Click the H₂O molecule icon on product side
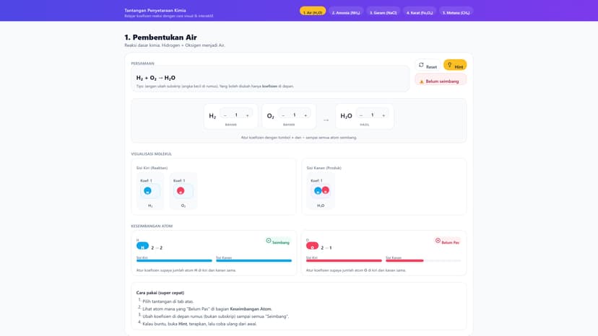Image resolution: width=598 pixels, height=336 pixels. [321, 190]
